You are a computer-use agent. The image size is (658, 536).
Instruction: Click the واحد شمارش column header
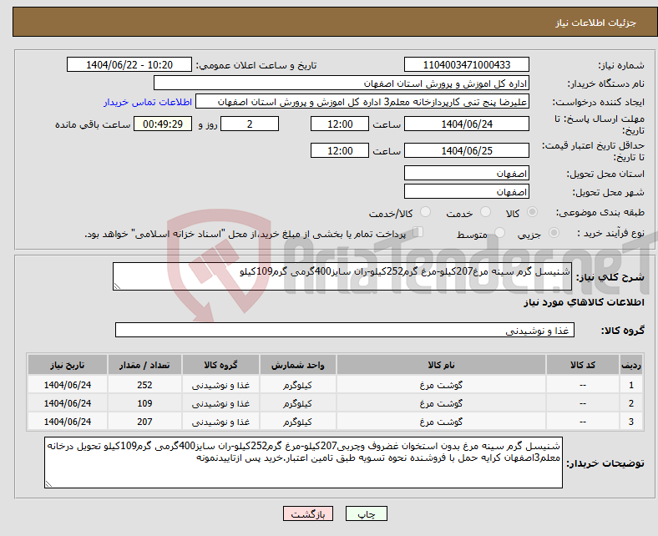(297, 365)
